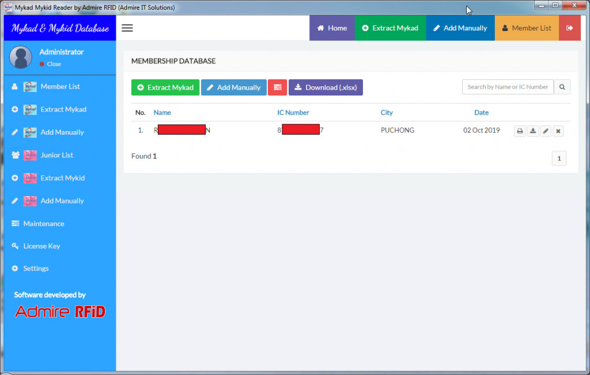Image resolution: width=590 pixels, height=375 pixels.
Task: Edit the member row with pencil icon
Action: coord(546,131)
